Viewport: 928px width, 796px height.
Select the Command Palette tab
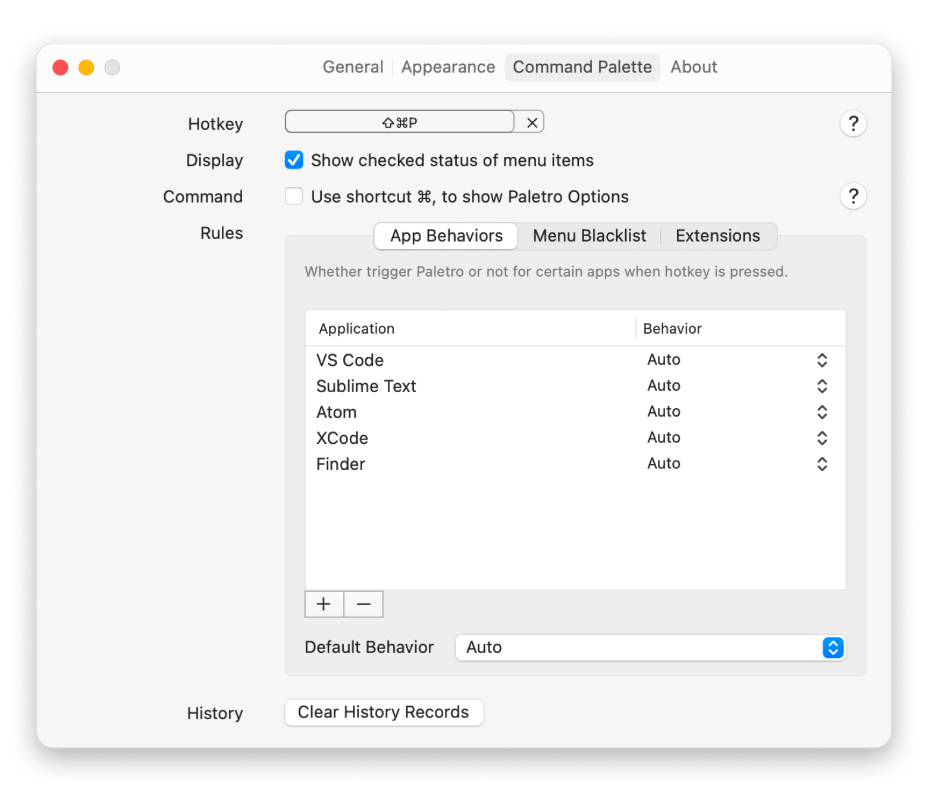click(x=582, y=67)
